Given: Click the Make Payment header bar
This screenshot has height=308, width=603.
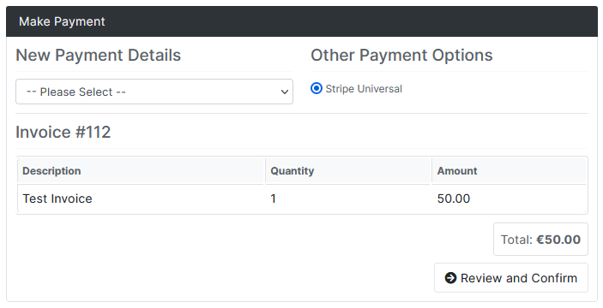Looking at the screenshot, I should (x=302, y=21).
